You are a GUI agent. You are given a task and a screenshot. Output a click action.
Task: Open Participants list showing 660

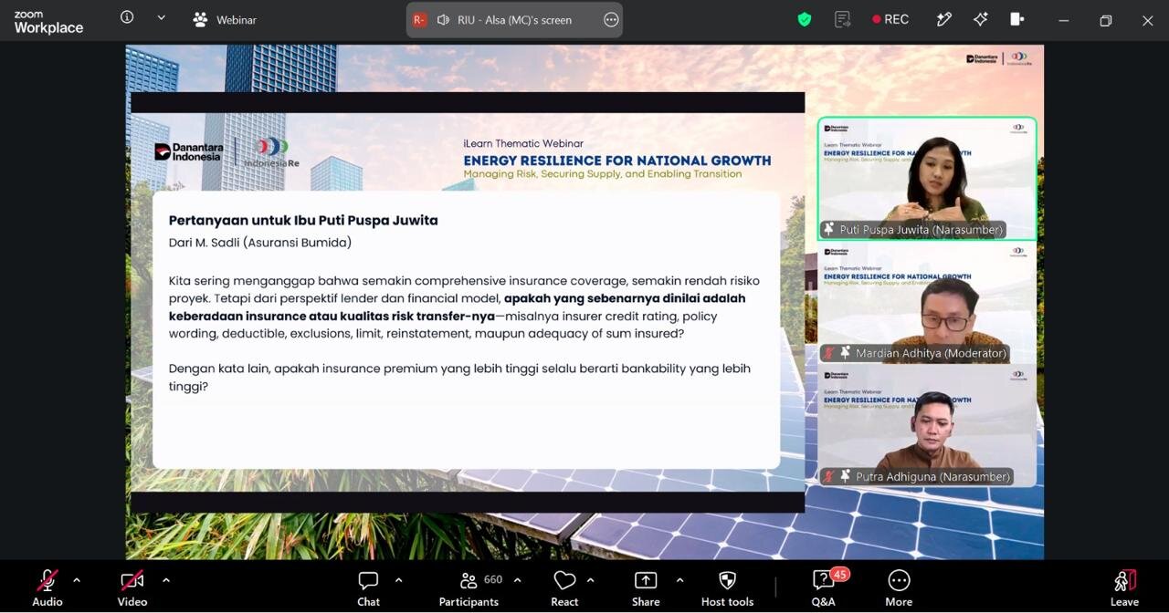tap(469, 587)
